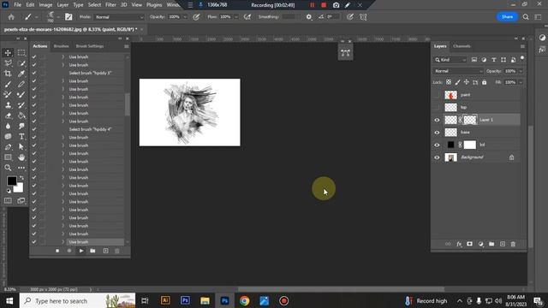548x308 pixels.
Task: Open the Select menu
Action: tap(94, 5)
